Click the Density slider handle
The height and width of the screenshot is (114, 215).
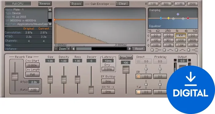(64, 80)
